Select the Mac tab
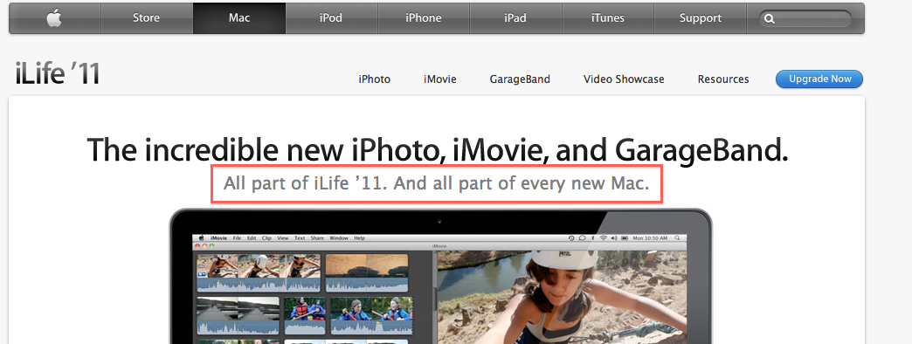The height and width of the screenshot is (344, 912). (x=239, y=18)
